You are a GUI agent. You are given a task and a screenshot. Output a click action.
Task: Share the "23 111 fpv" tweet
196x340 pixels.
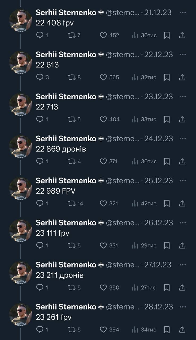182,246
